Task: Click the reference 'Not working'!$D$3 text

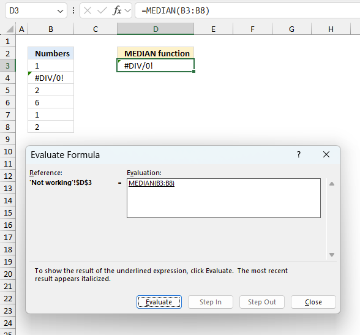Action: (x=61, y=183)
